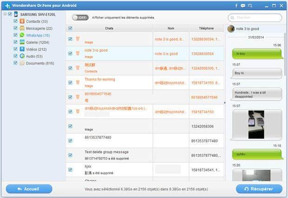This screenshot has width=288, height=198.
Task: Click trash icon on first Image row
Action: click(x=78, y=39)
